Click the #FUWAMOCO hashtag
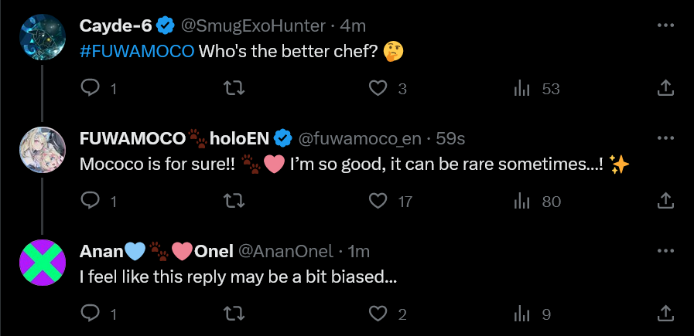 click(136, 53)
